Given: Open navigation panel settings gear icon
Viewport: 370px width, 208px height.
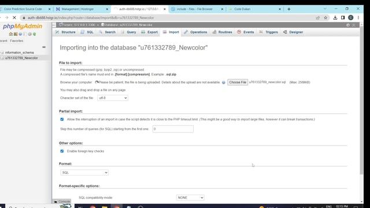Looking at the screenshot, I should click(29, 34).
